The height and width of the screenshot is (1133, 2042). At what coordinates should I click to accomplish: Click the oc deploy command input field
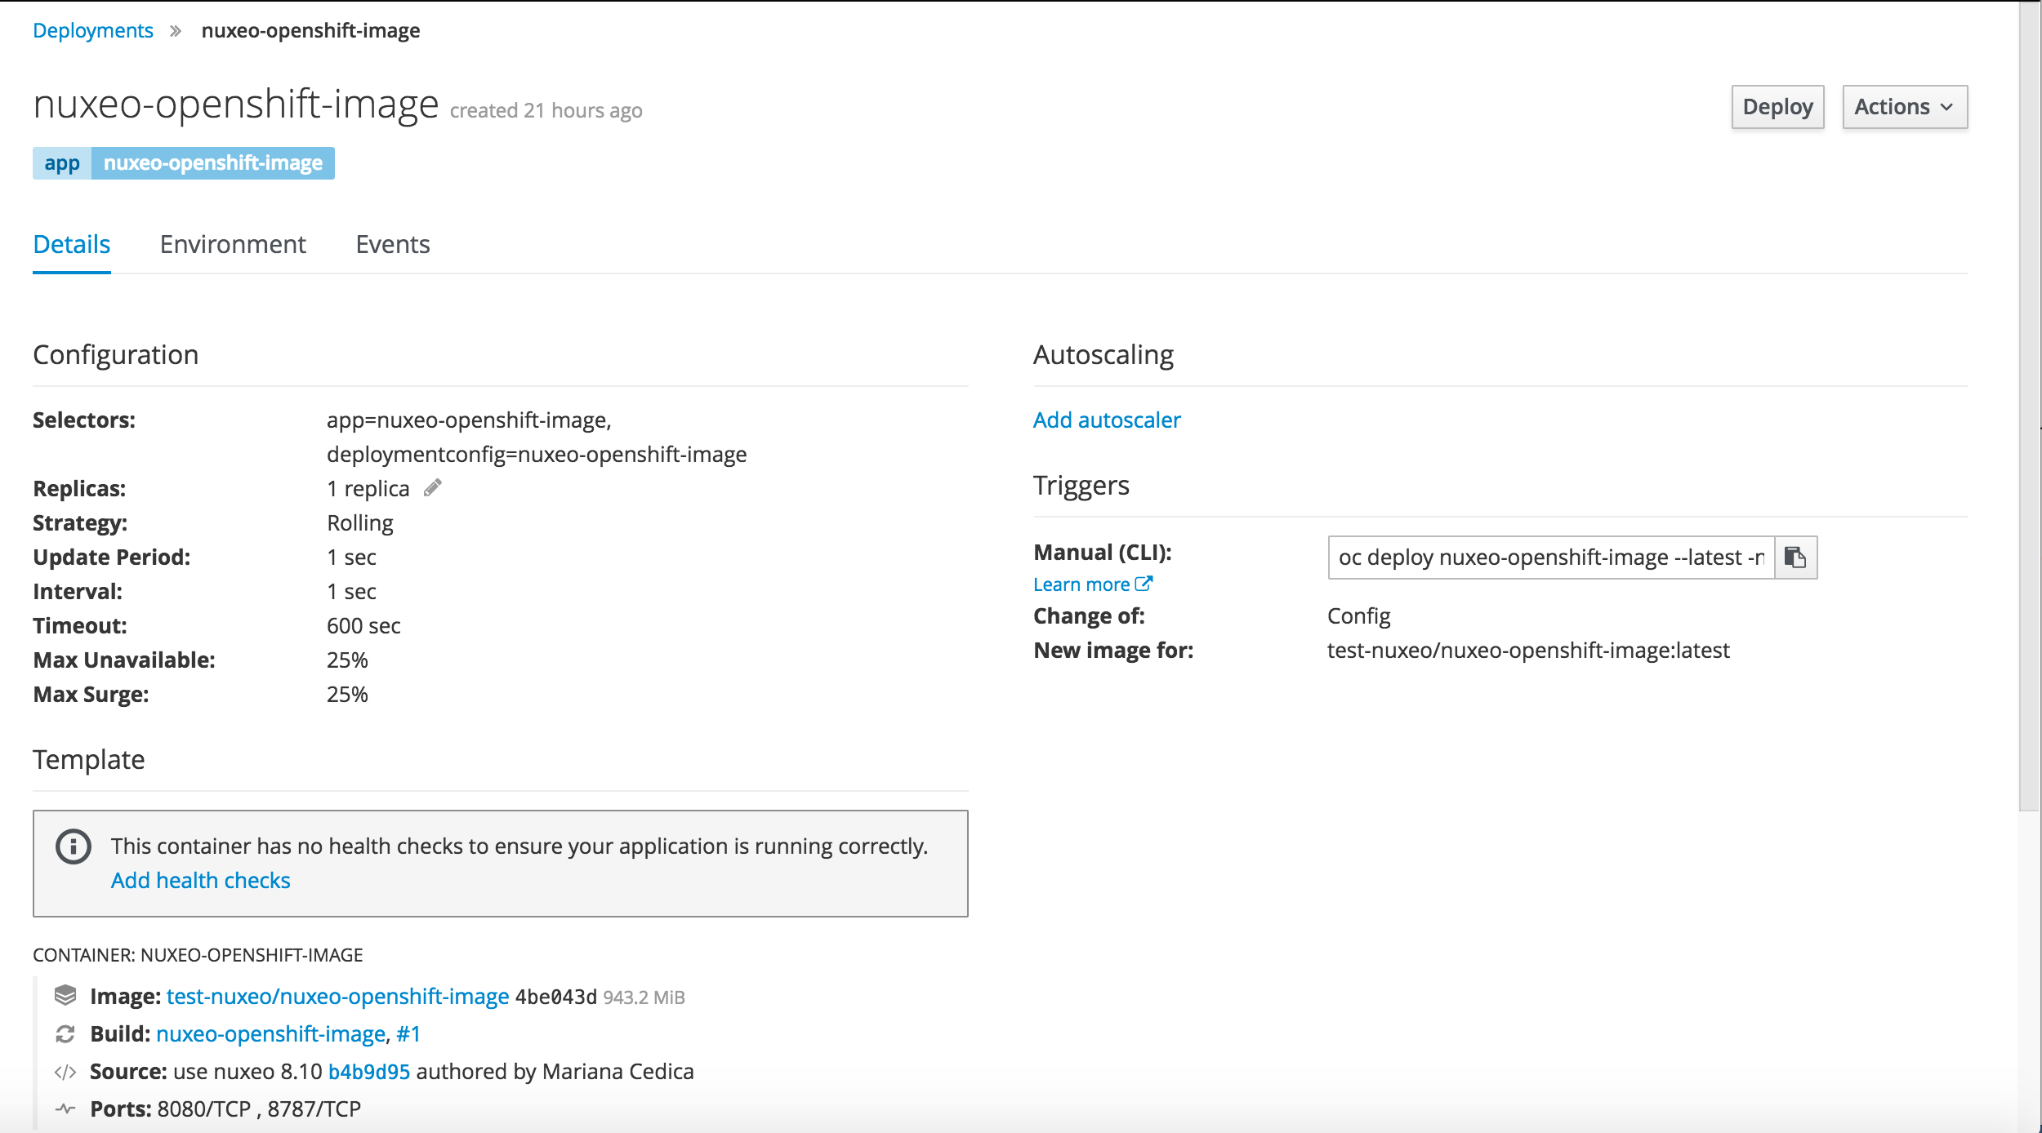pyautogui.click(x=1551, y=558)
